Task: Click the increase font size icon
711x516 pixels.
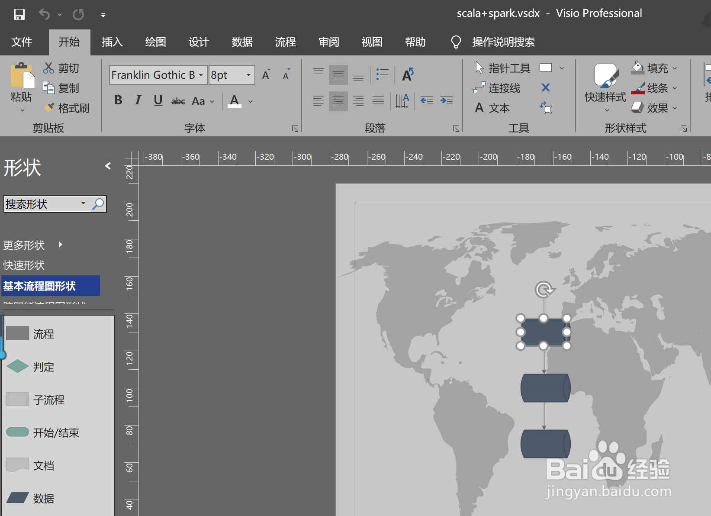Action: (x=266, y=74)
